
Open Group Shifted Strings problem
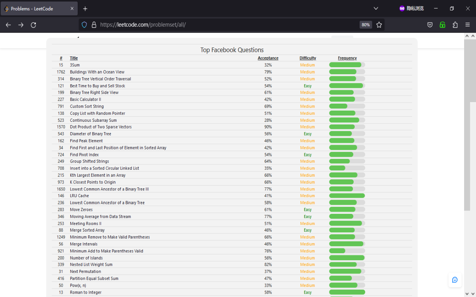pos(89,161)
